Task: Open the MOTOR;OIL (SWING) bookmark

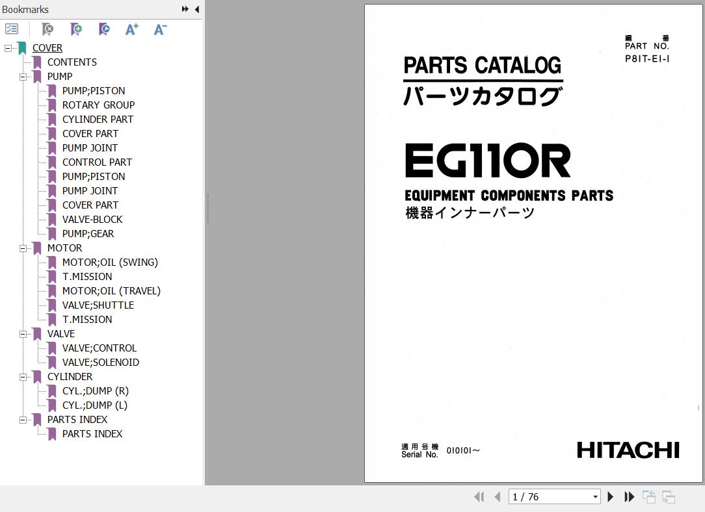Action: tap(110, 262)
